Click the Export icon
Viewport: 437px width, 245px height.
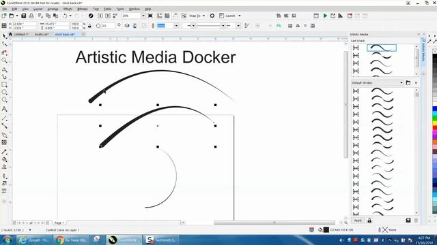tap(107, 16)
